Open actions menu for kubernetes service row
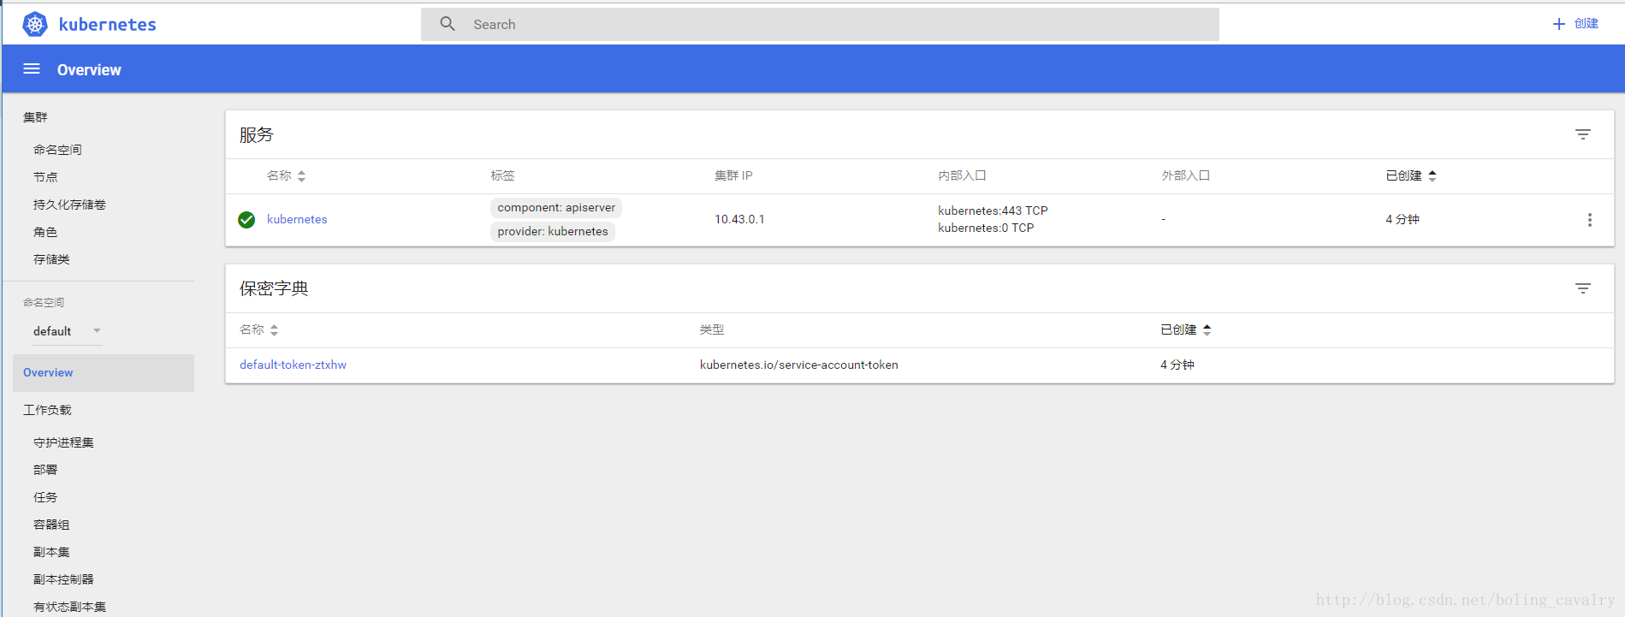Image resolution: width=1625 pixels, height=617 pixels. pyautogui.click(x=1590, y=220)
